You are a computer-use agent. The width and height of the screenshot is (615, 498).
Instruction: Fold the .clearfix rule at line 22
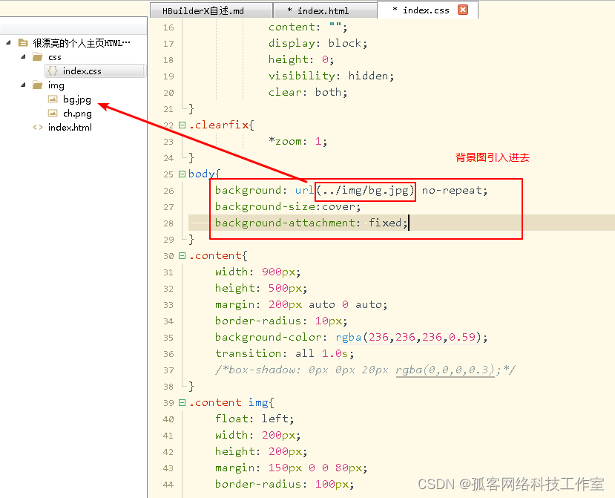(x=182, y=125)
